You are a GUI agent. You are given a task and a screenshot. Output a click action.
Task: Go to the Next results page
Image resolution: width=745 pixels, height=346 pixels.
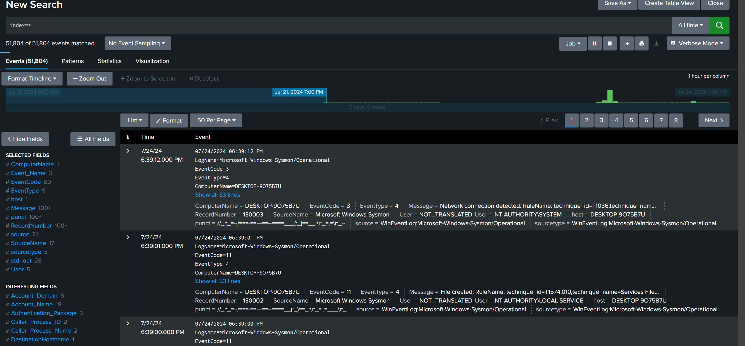point(714,120)
